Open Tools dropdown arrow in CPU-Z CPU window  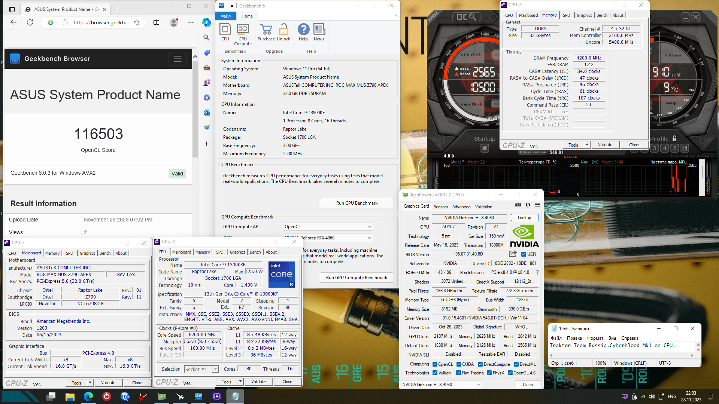pyautogui.click(x=240, y=382)
